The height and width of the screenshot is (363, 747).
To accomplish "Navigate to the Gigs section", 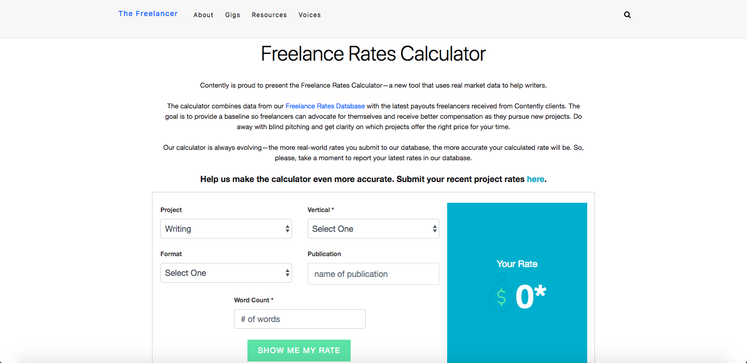I will [232, 15].
